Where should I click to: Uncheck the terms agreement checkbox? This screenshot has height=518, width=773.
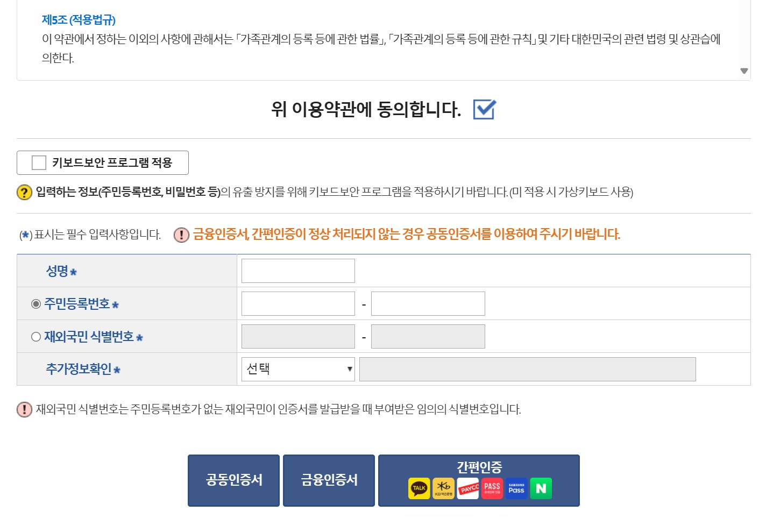coord(485,110)
